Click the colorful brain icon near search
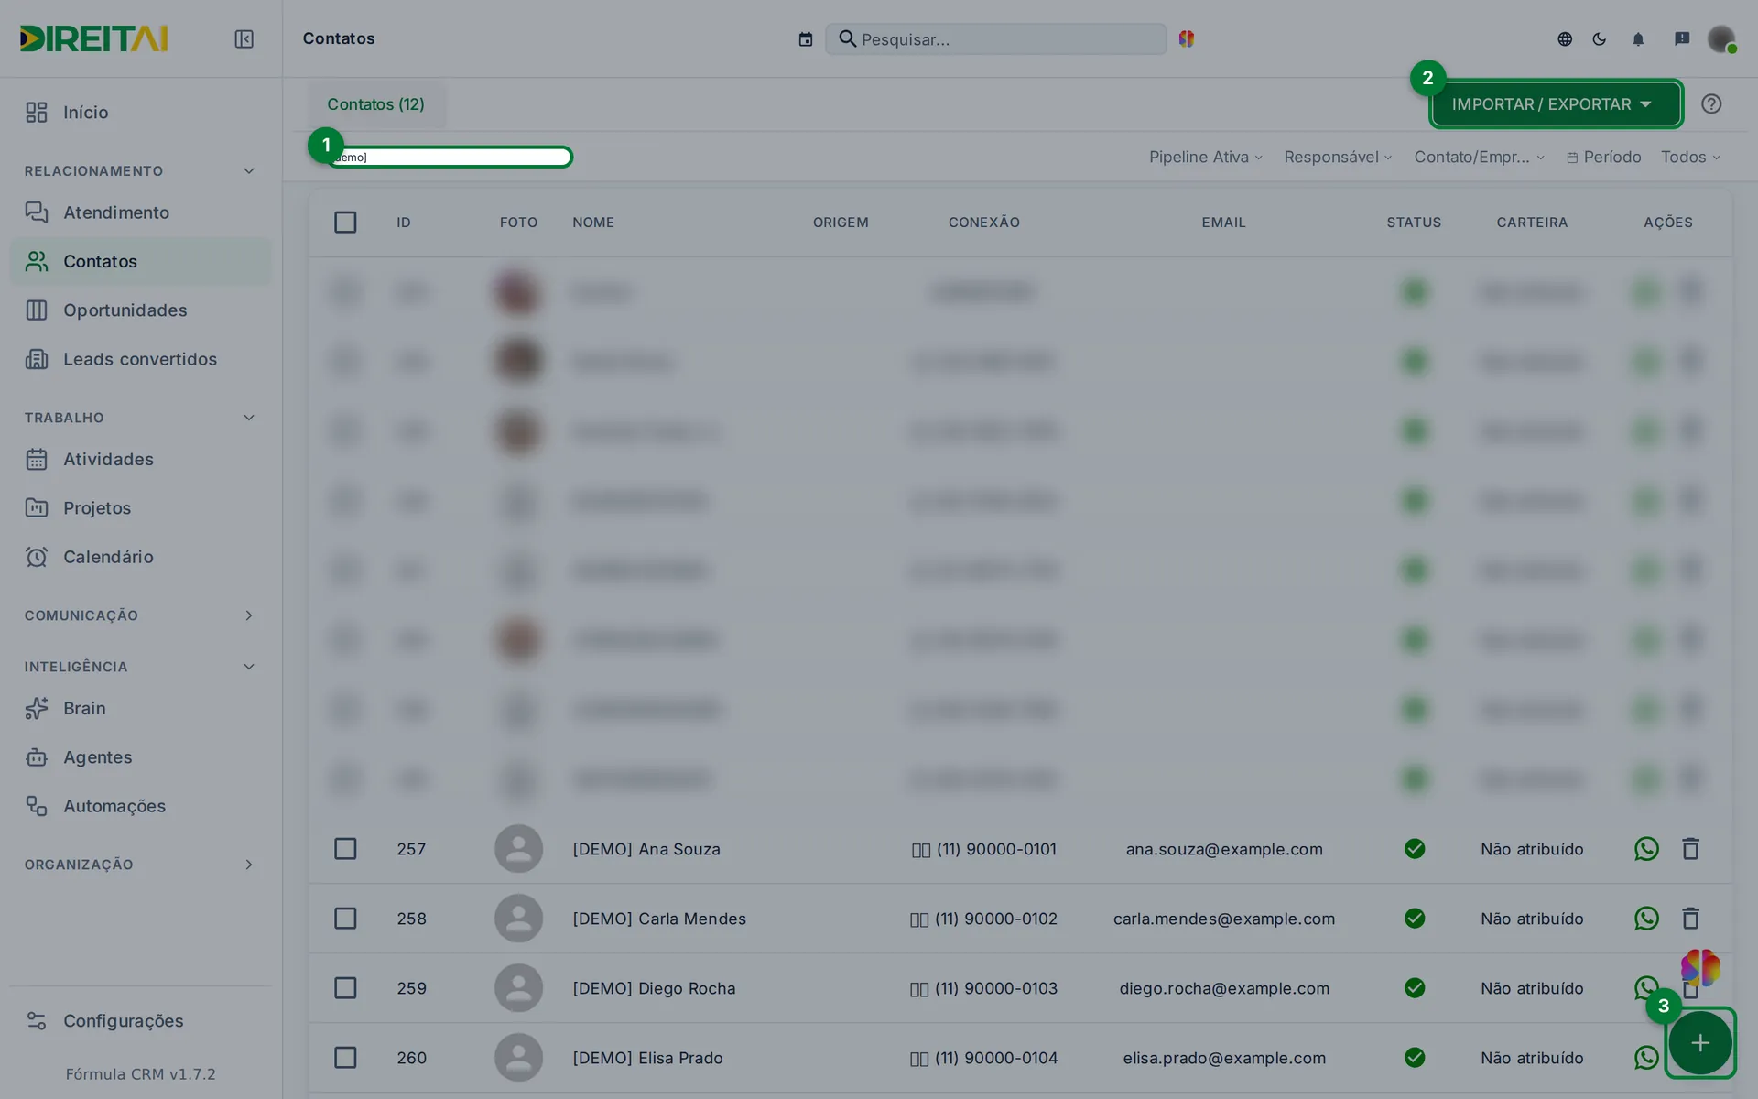Screen dimensions: 1758x1099 point(1187,38)
